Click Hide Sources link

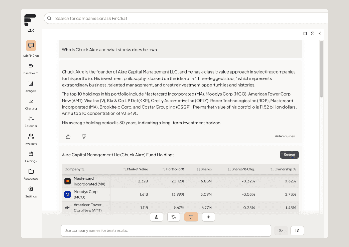pyautogui.click(x=285, y=136)
